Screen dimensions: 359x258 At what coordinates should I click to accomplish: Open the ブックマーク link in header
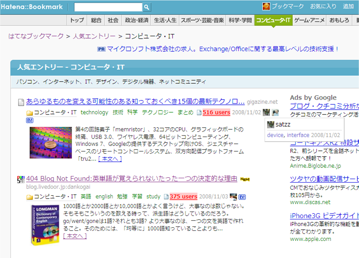click(288, 7)
